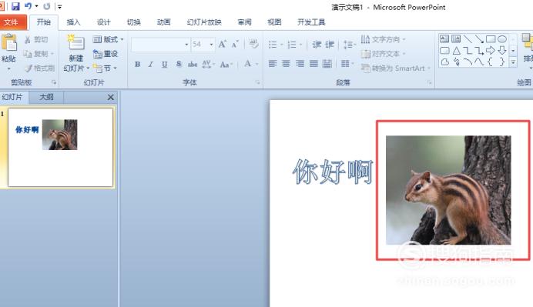Click the 格式刷 format painter button
Screen dimensions: 533x307
tap(40, 68)
